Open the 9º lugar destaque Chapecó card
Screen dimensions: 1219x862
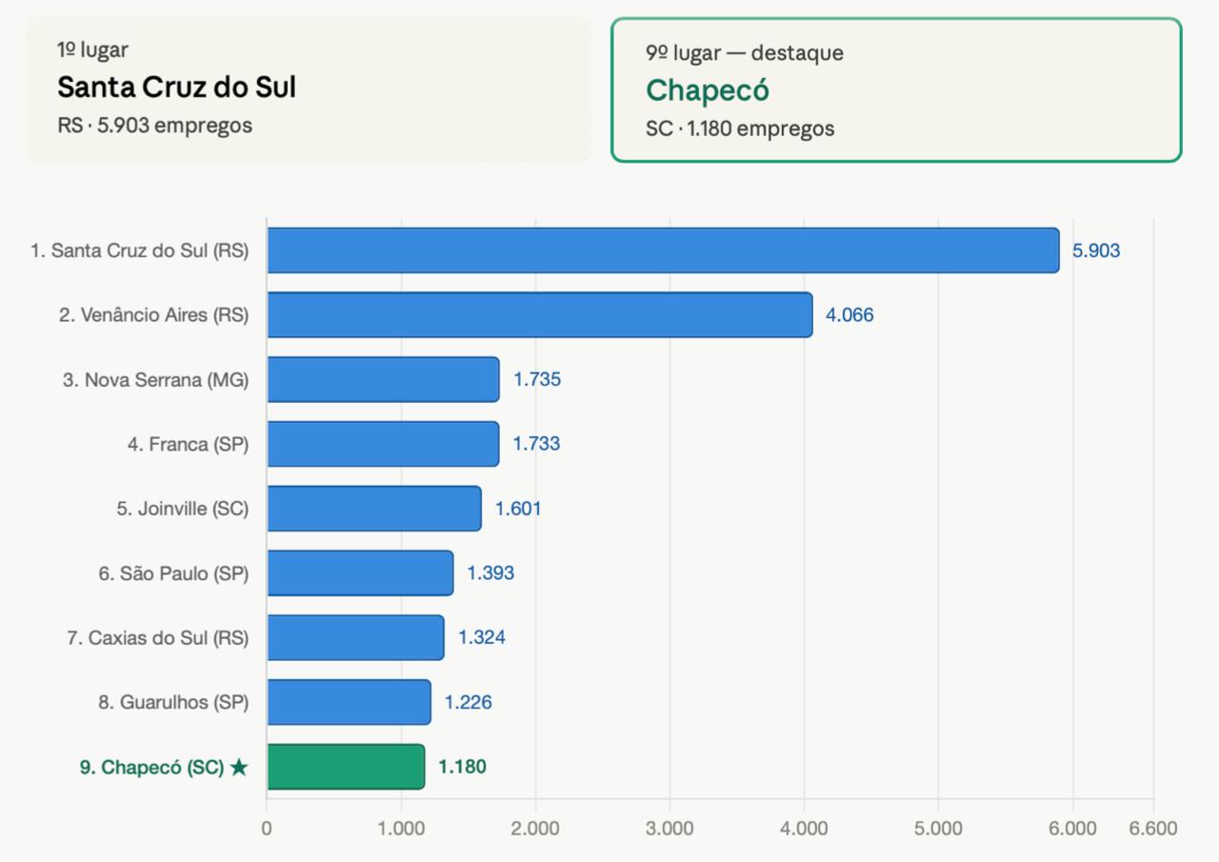tap(896, 90)
